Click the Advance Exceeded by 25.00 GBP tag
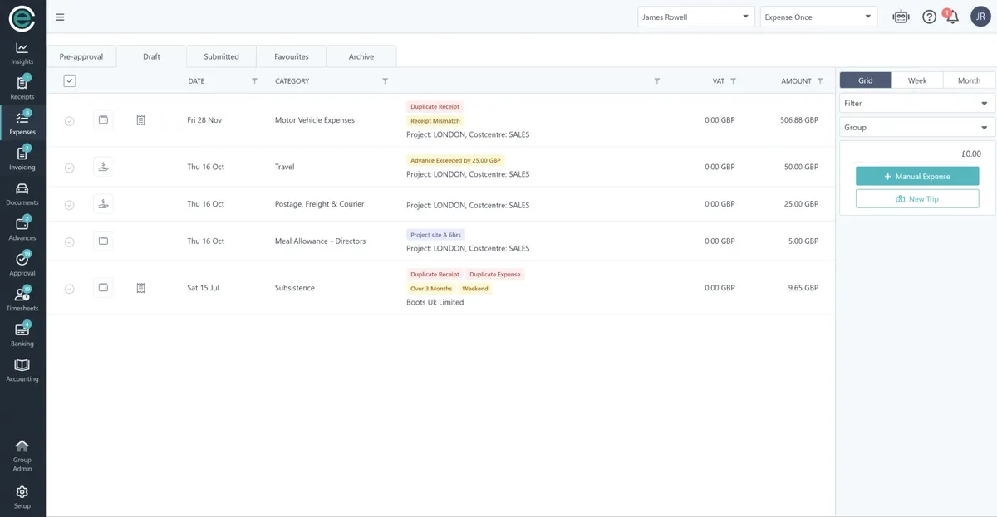997x517 pixels. click(x=456, y=160)
